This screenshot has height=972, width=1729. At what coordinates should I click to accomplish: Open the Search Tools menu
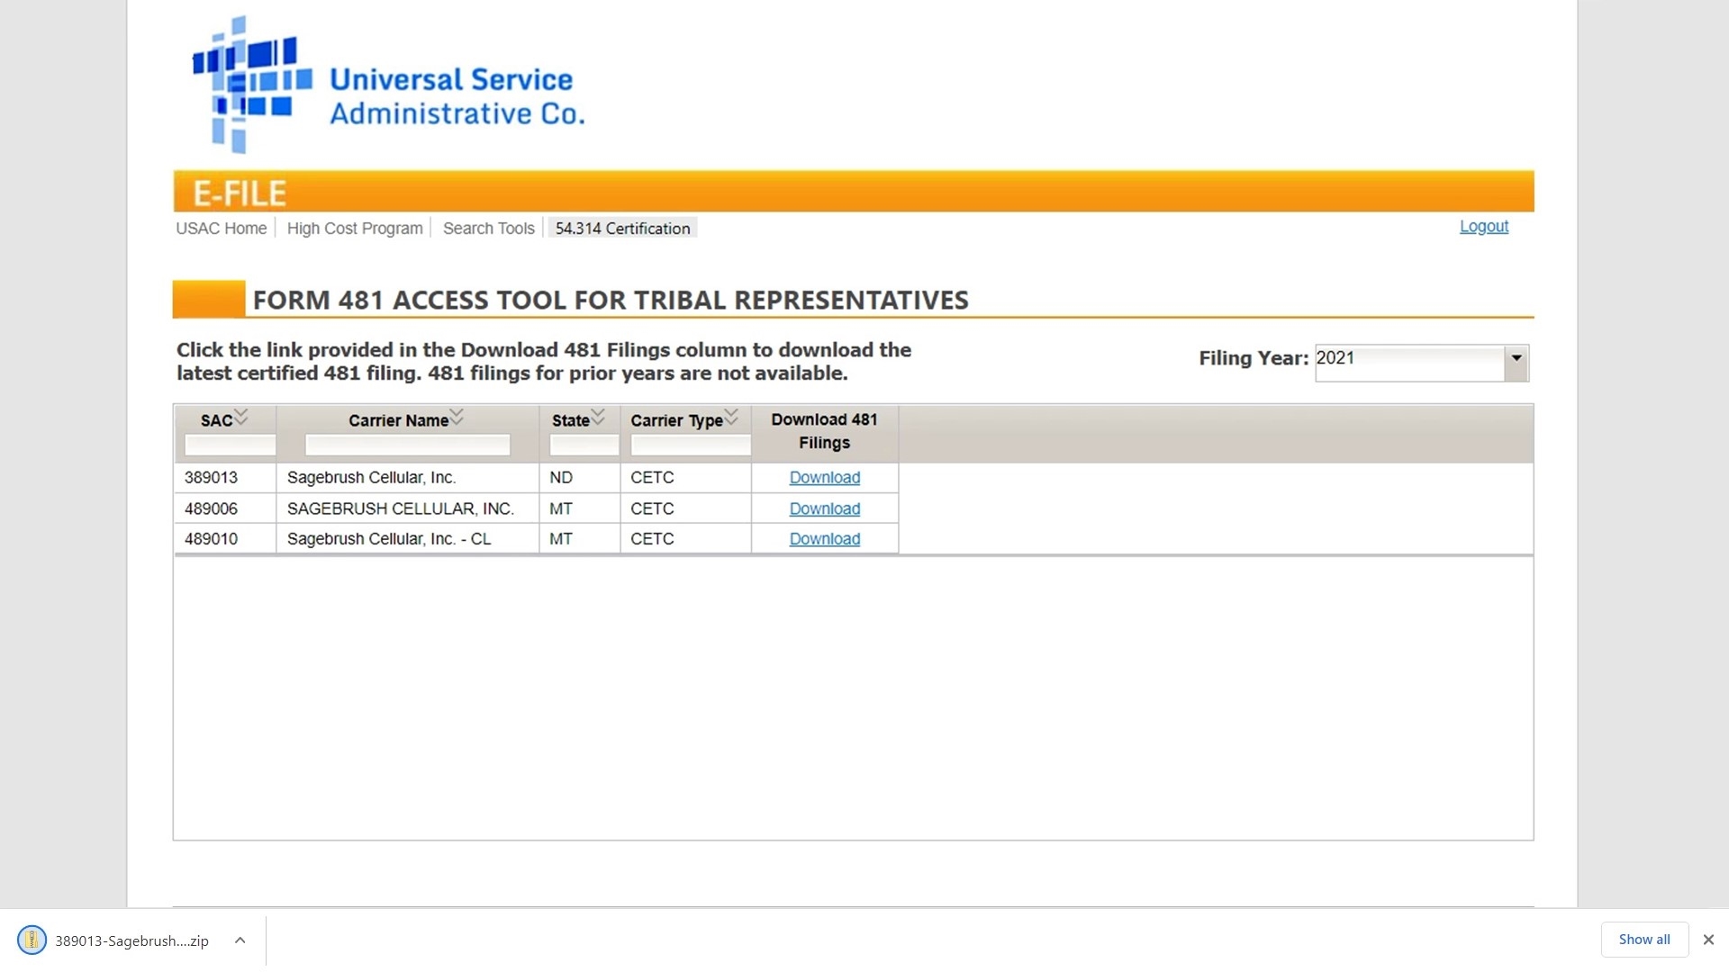tap(489, 229)
